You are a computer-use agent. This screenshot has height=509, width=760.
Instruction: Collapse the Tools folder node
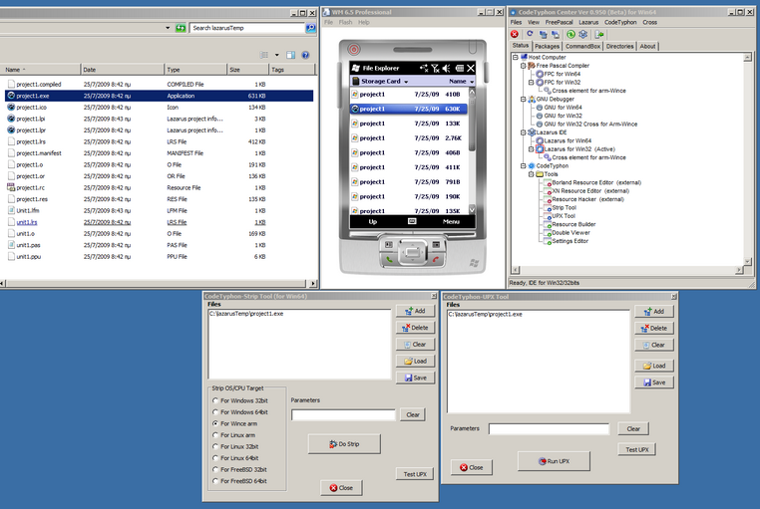[532, 174]
